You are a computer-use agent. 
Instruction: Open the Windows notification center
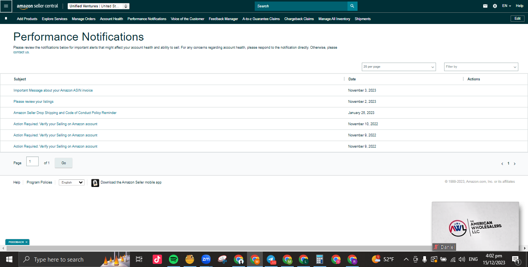(x=515, y=259)
